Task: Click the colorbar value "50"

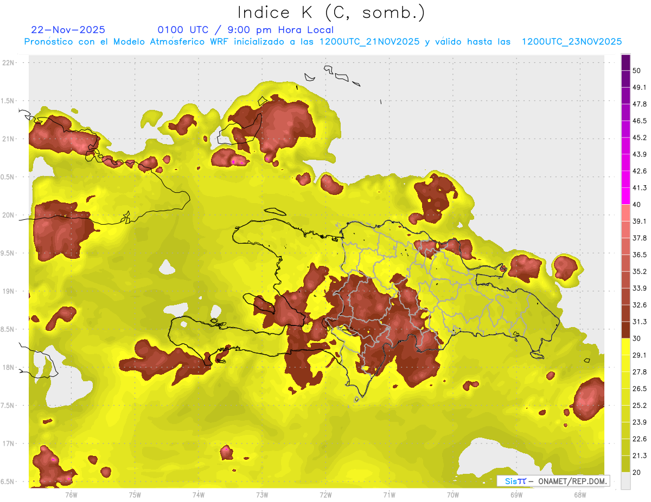Action: (637, 70)
